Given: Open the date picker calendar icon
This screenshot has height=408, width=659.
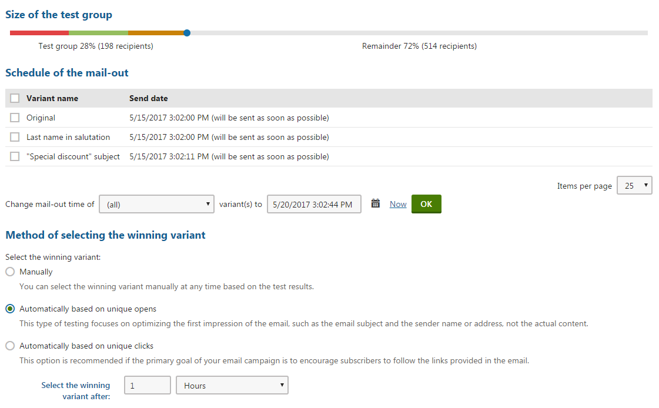Looking at the screenshot, I should pyautogui.click(x=376, y=204).
